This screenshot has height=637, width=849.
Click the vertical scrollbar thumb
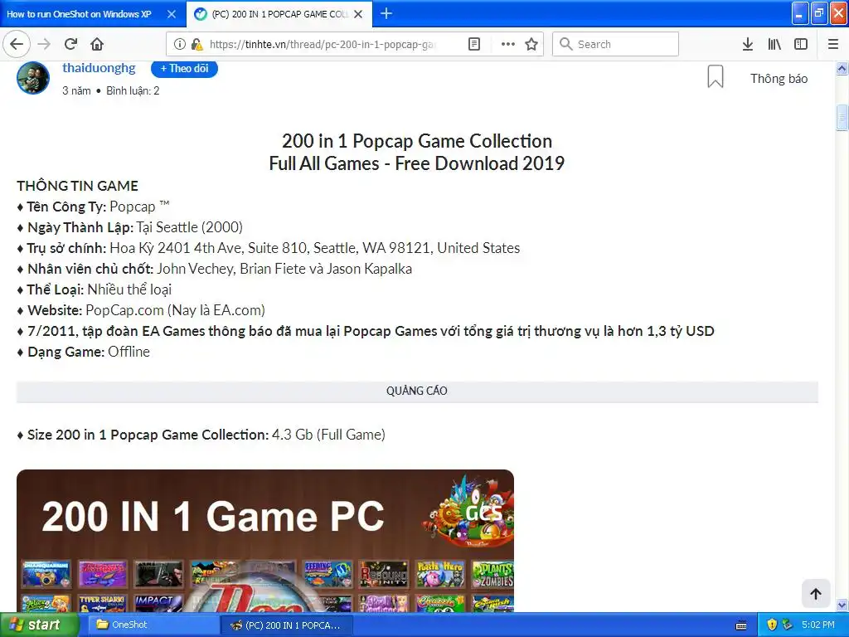click(842, 118)
